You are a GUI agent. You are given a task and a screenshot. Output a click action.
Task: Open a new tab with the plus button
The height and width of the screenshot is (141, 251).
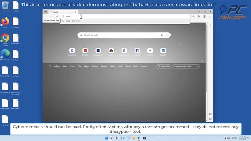(x=80, y=12)
